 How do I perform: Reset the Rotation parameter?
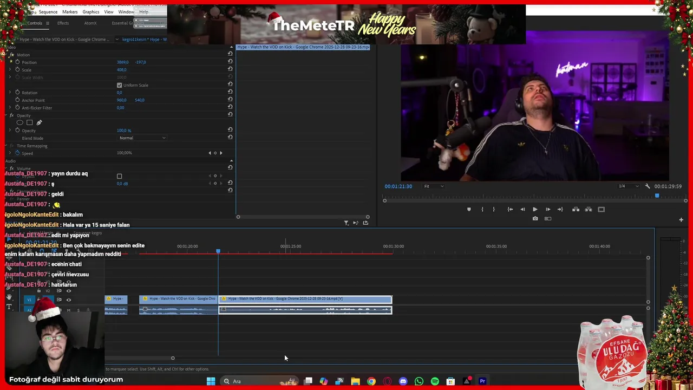(230, 92)
